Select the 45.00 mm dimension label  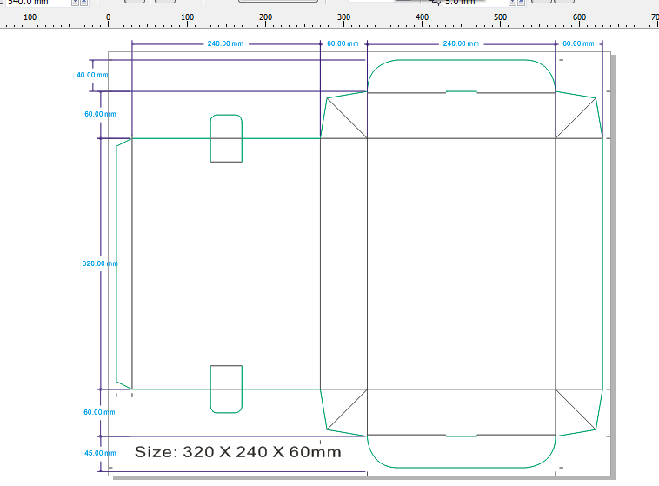pyautogui.click(x=99, y=453)
